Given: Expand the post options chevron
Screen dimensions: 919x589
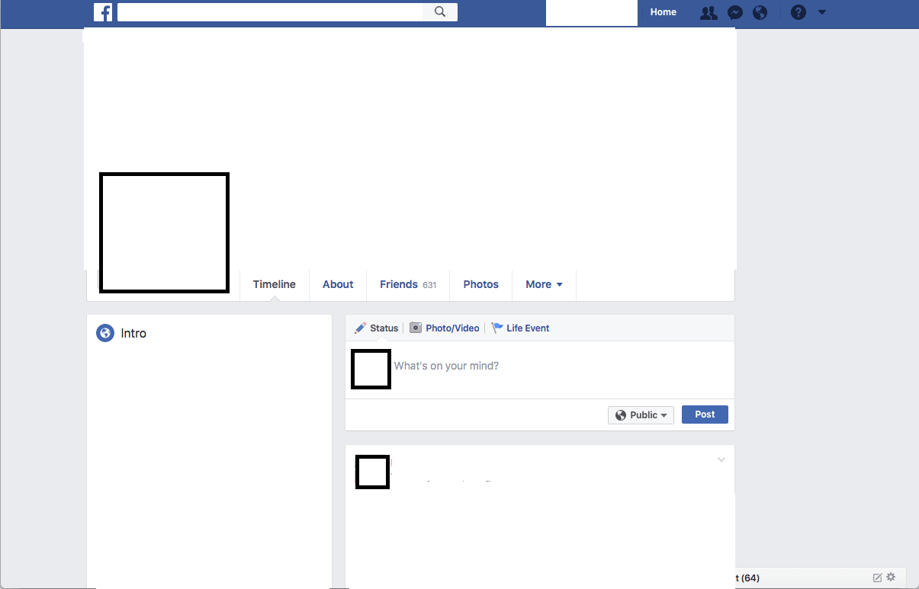Looking at the screenshot, I should (721, 460).
